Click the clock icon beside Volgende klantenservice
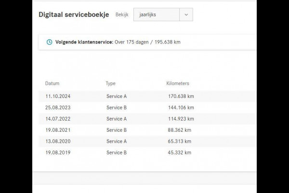 coord(49,42)
